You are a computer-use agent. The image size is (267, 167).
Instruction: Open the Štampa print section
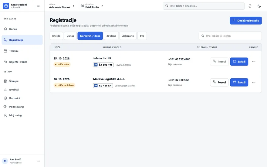click(x=22, y=81)
